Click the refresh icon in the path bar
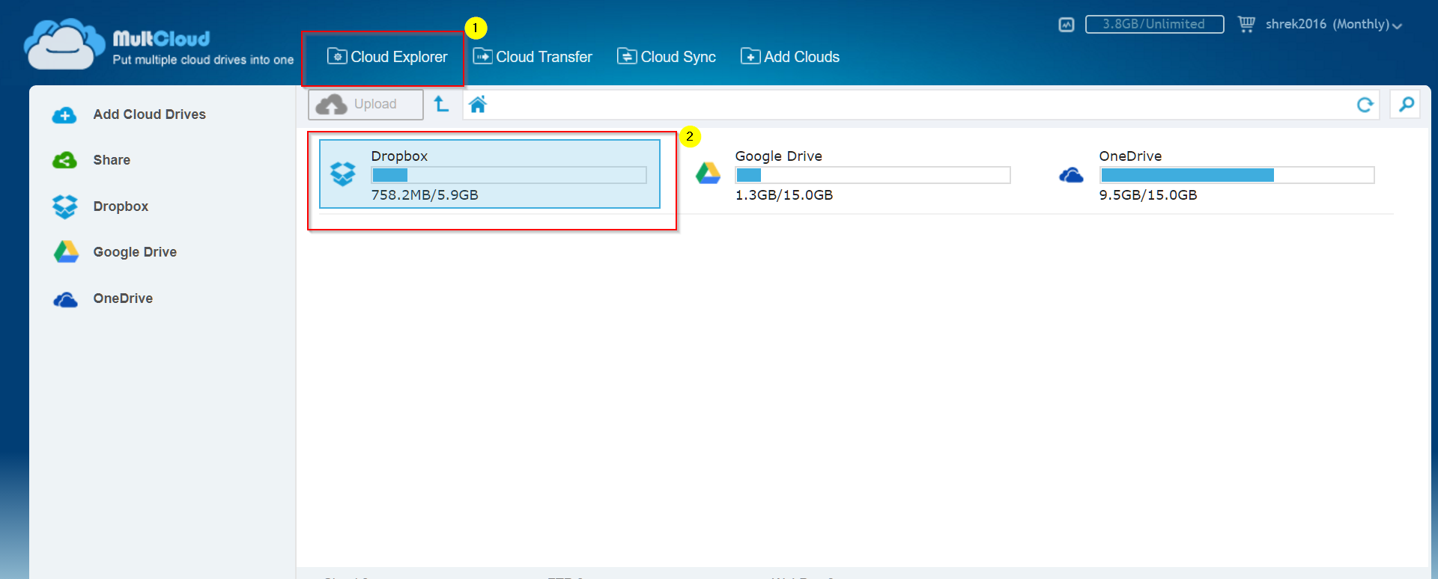Image resolution: width=1438 pixels, height=579 pixels. click(x=1365, y=105)
